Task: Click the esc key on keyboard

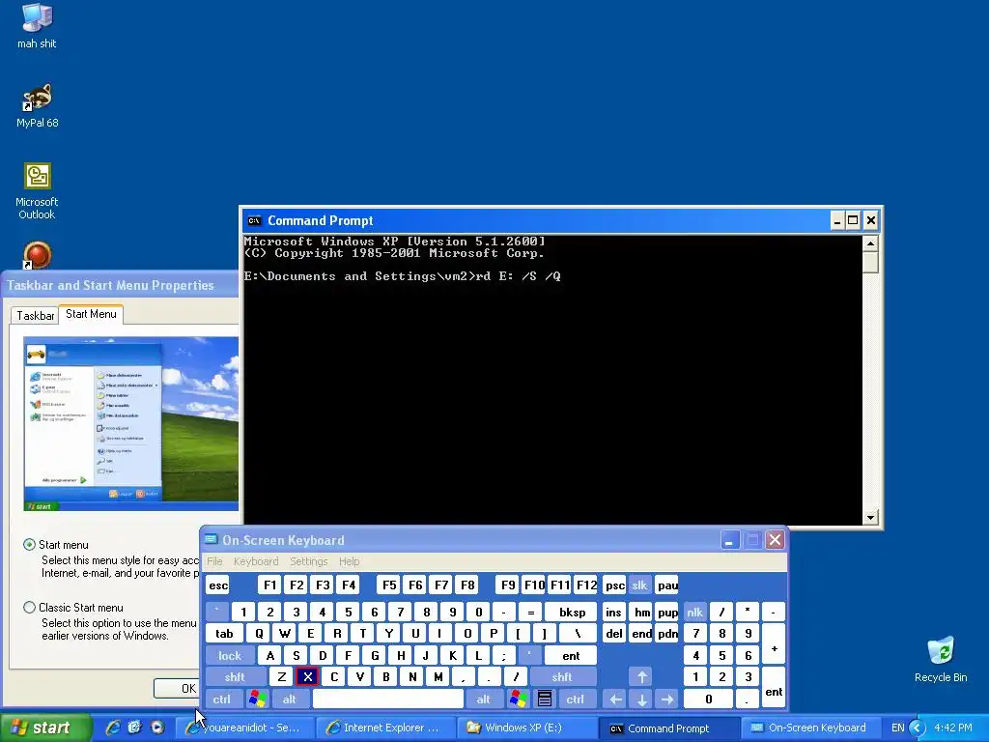Action: pos(218,585)
